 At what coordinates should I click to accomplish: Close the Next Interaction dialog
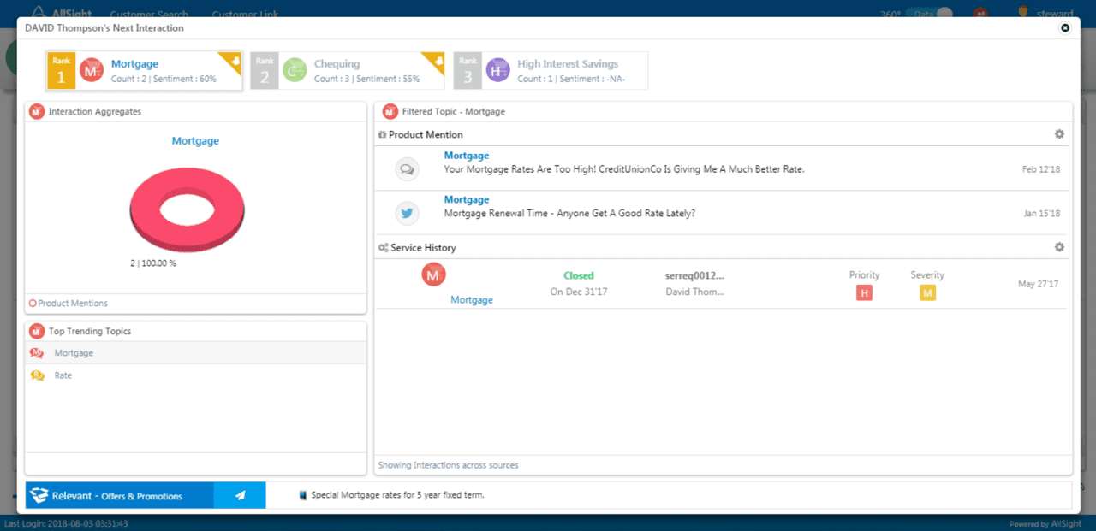(1065, 28)
